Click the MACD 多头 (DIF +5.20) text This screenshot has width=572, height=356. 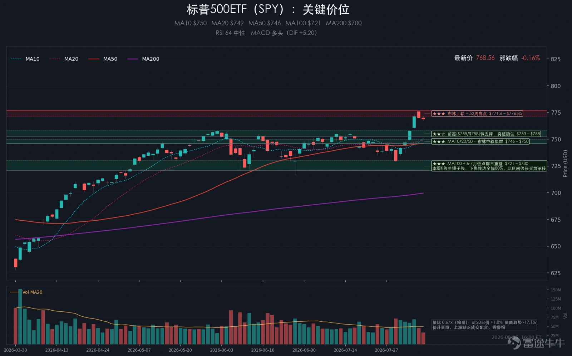tap(284, 33)
